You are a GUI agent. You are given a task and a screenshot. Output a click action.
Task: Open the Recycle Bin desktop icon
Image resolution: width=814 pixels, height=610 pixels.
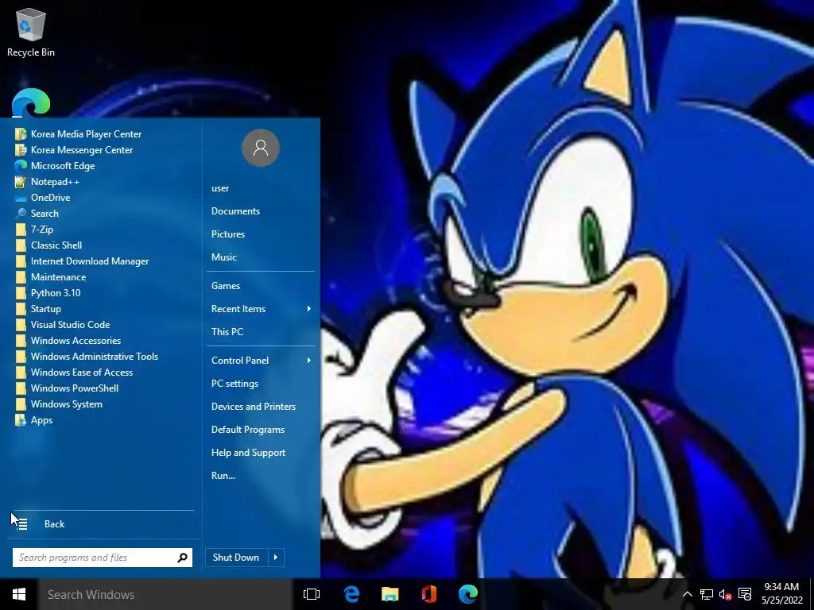(x=31, y=32)
